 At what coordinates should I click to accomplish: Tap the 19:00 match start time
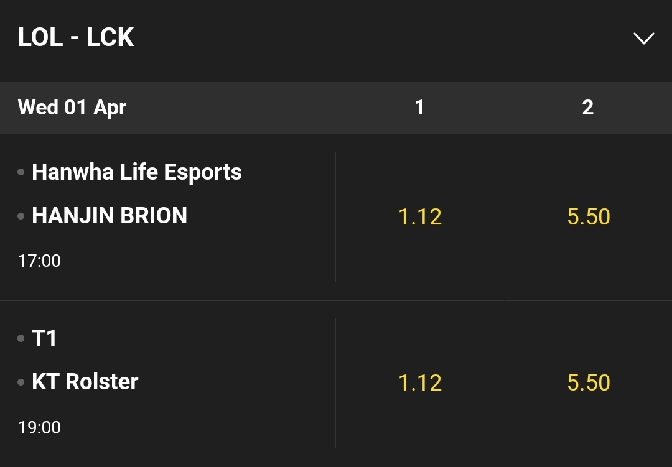(39, 427)
